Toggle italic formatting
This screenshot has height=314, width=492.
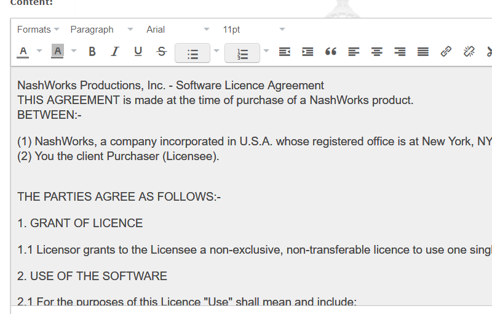point(115,52)
